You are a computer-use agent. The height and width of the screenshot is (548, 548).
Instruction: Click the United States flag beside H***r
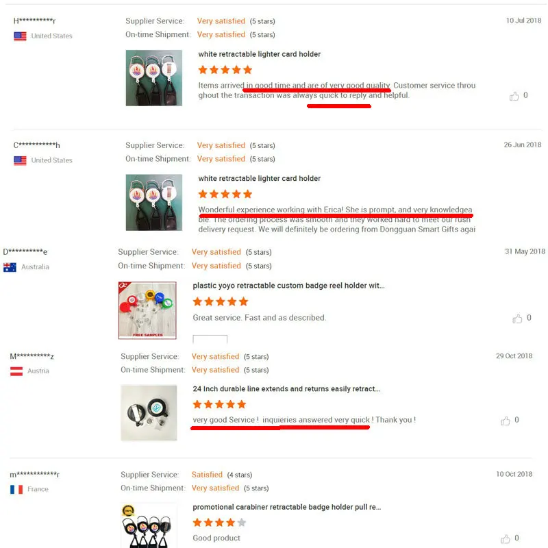(20, 36)
